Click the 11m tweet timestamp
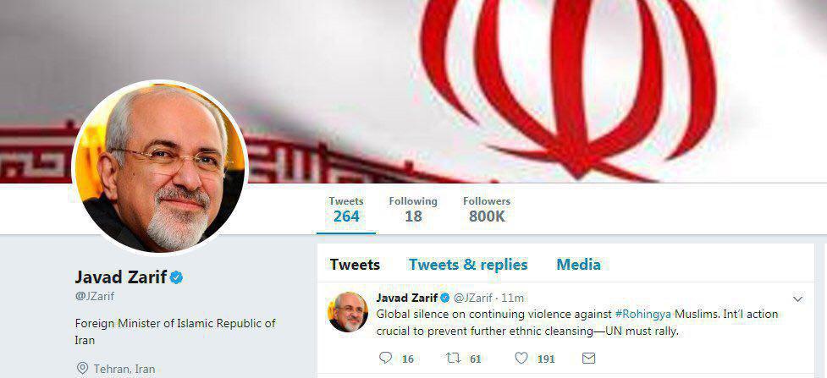The image size is (827, 378). pos(513,298)
